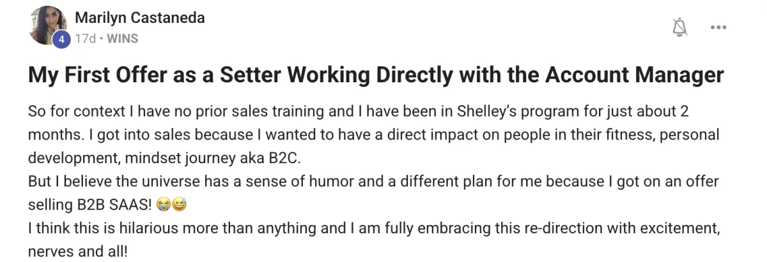This screenshot has height=262, width=767.
Task: Open the Marilyn Castaneda name link
Action: point(140,18)
